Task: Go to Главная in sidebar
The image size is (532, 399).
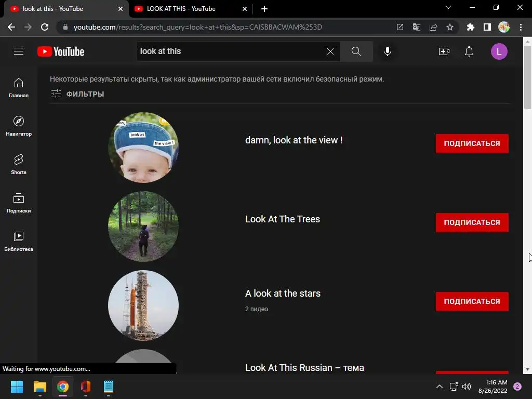Action: pos(19,88)
